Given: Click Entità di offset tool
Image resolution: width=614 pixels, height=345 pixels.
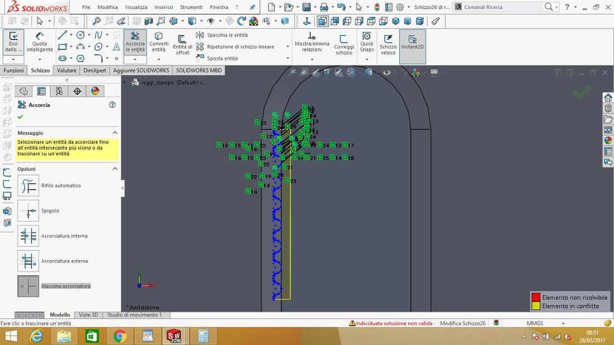Looking at the screenshot, I should coord(183,45).
